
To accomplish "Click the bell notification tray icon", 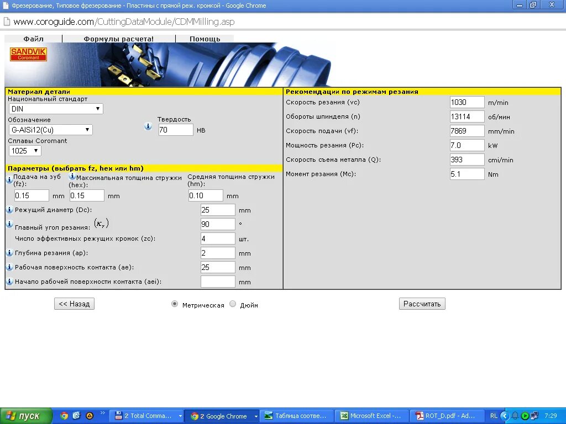I will coord(515,416).
